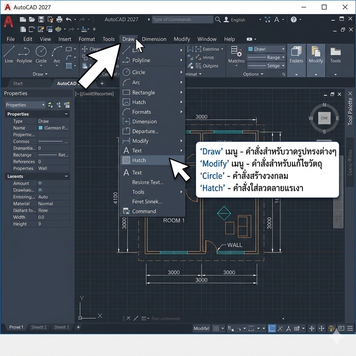Open the Range linetype dropdown

click(x=266, y=57)
